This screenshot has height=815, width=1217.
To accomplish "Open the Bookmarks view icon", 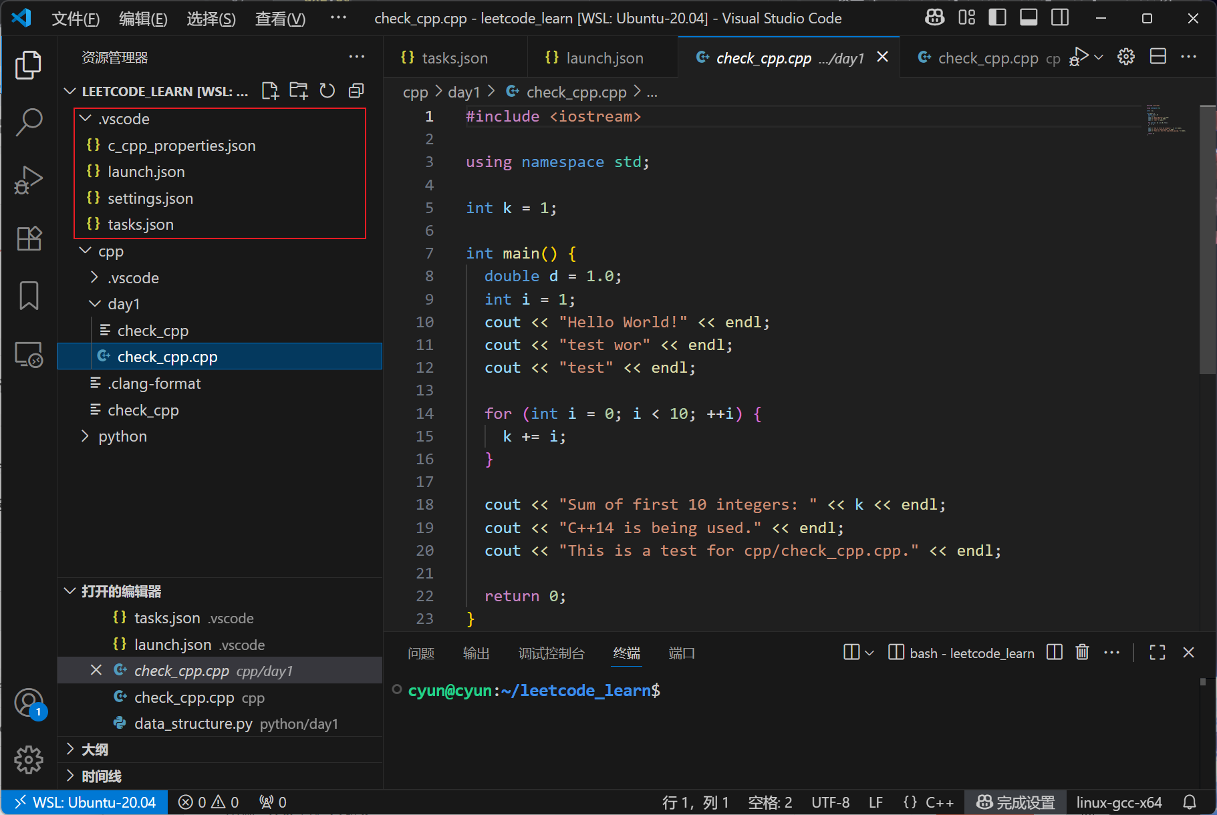I will [x=28, y=295].
